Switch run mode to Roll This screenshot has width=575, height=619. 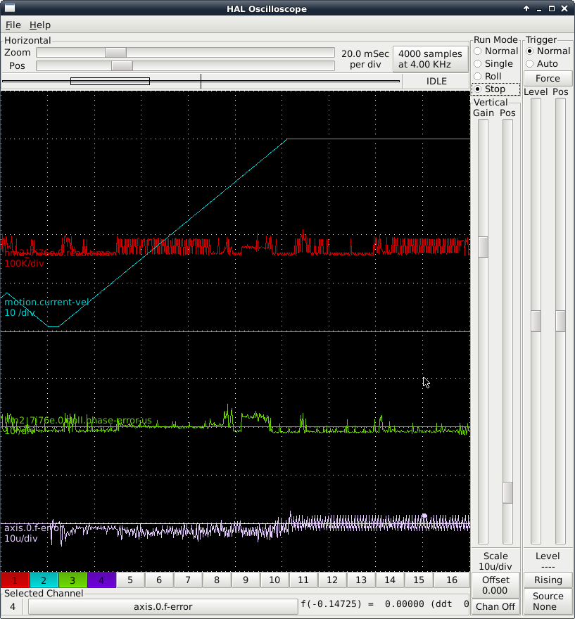point(479,77)
